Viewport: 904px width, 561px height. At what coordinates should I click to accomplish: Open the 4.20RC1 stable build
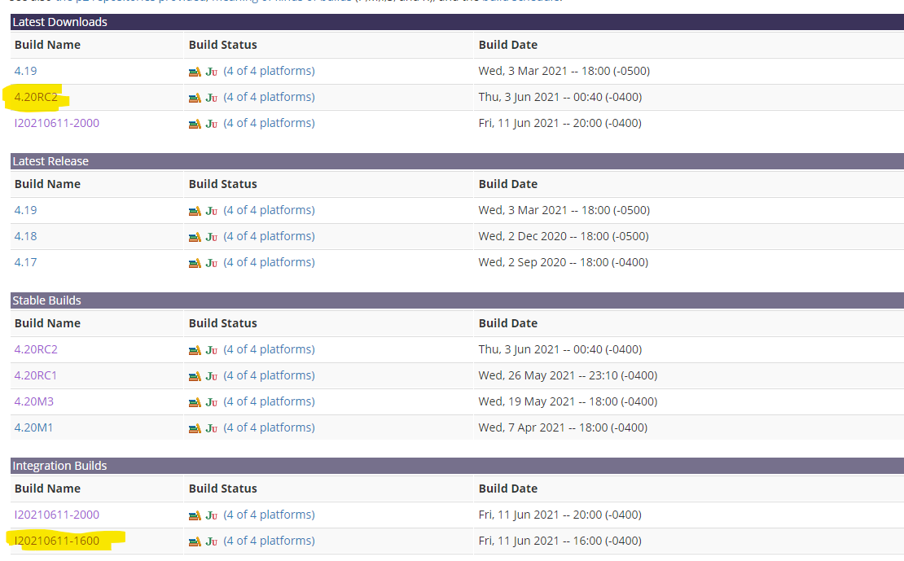pos(36,375)
